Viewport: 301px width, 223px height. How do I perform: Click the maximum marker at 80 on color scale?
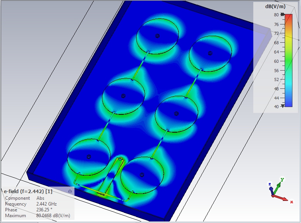(x=283, y=15)
